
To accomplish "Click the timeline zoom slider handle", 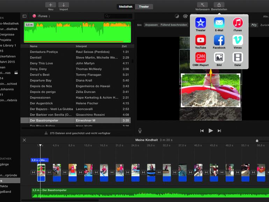I will (x=257, y=140).
